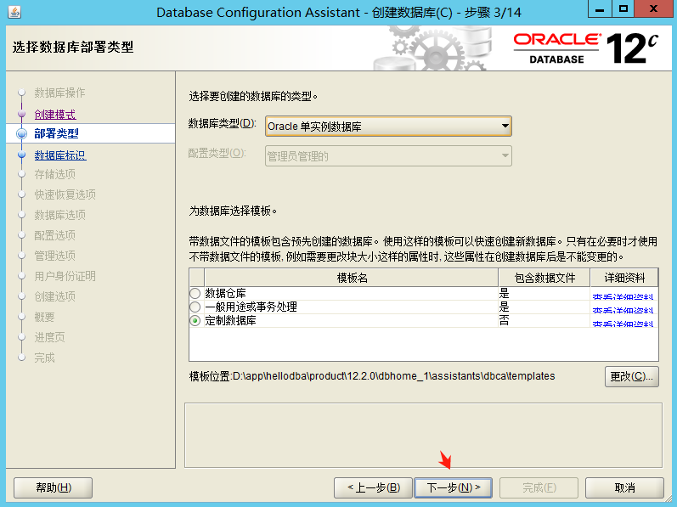The height and width of the screenshot is (507, 677).
Task: Select the 数据仓库 template radio button
Action: click(195, 293)
